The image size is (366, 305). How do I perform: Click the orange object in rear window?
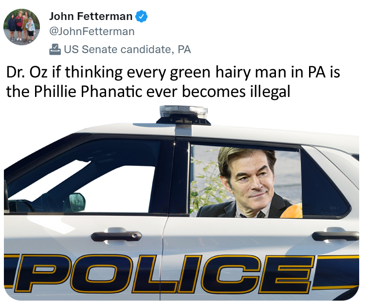tap(292, 211)
